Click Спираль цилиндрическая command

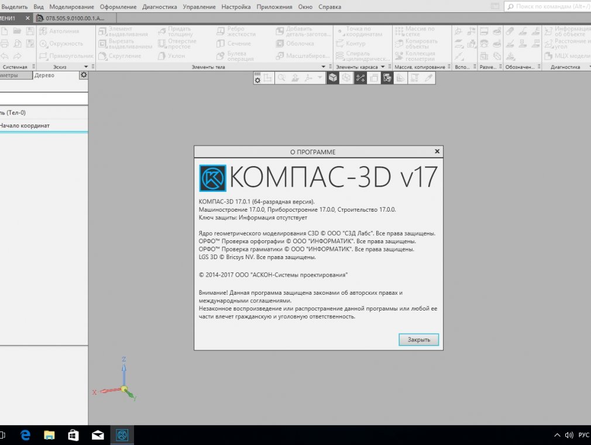point(363,56)
